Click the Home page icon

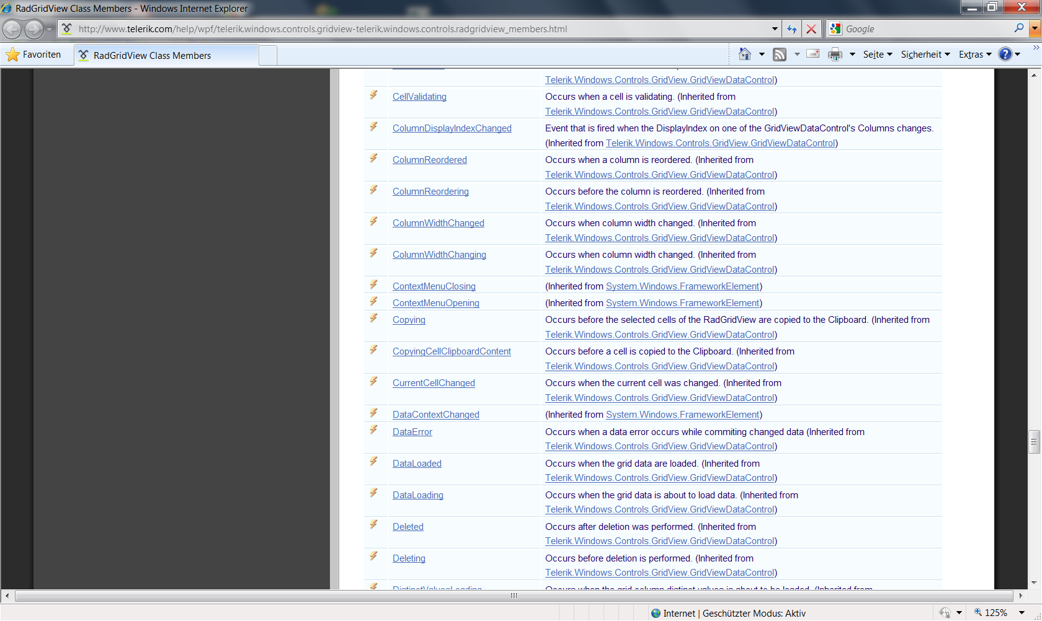(x=745, y=55)
